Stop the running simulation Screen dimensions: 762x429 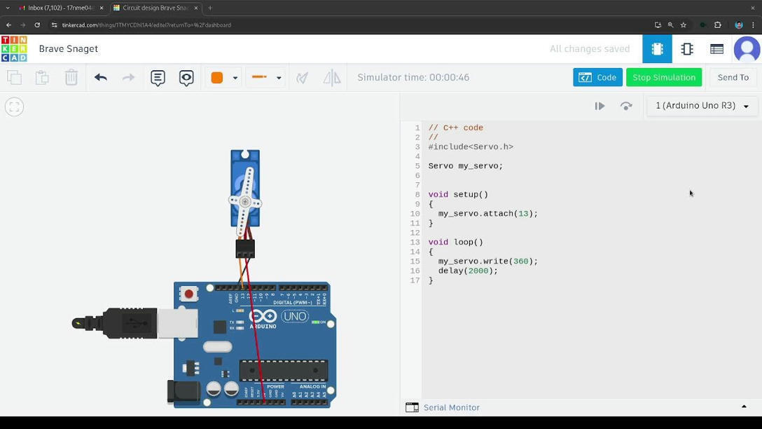pyautogui.click(x=664, y=78)
